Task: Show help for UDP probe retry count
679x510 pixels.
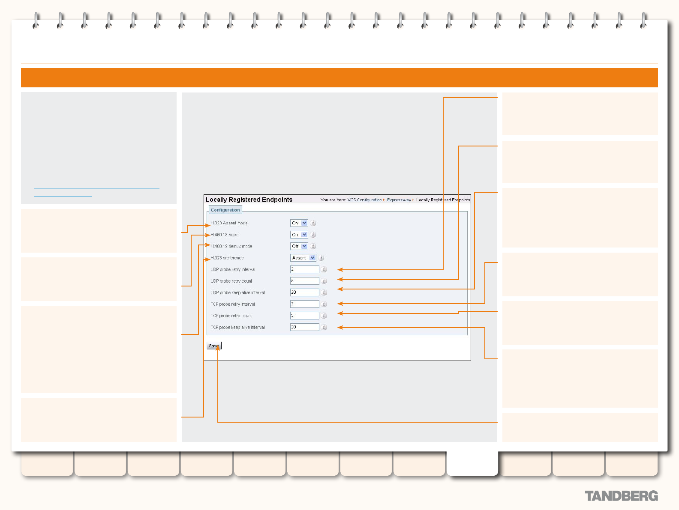Action: coord(324,281)
